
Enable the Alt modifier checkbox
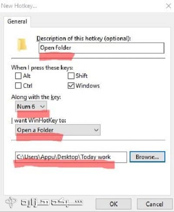[18, 76]
